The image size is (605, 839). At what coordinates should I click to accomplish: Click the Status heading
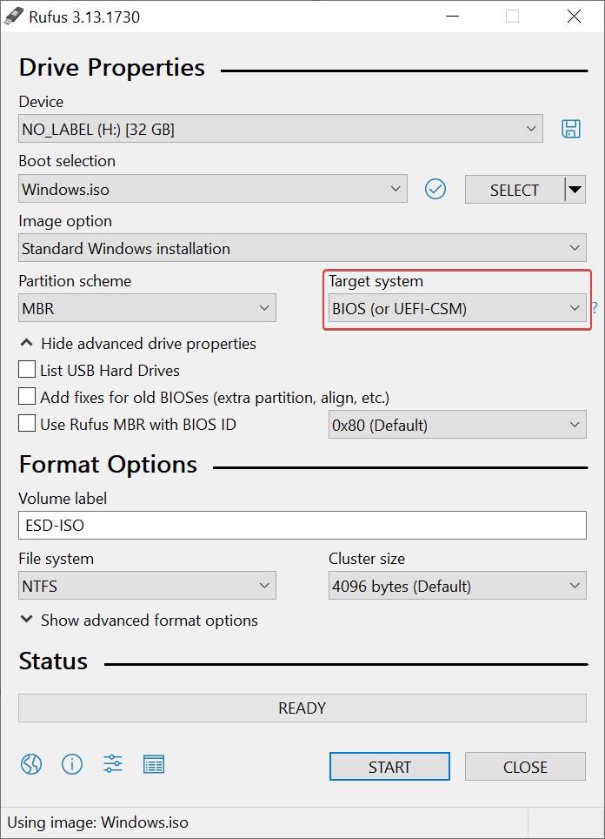[x=53, y=661]
